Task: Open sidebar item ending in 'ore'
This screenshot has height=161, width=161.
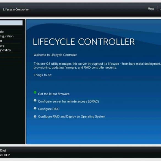Action: (2, 46)
